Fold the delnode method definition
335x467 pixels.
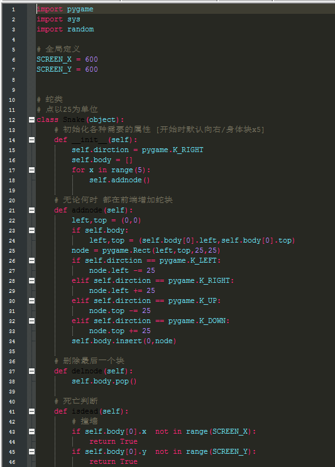click(31, 371)
